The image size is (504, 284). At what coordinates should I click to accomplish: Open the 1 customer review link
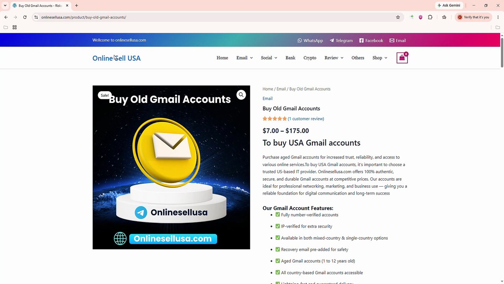306,118
